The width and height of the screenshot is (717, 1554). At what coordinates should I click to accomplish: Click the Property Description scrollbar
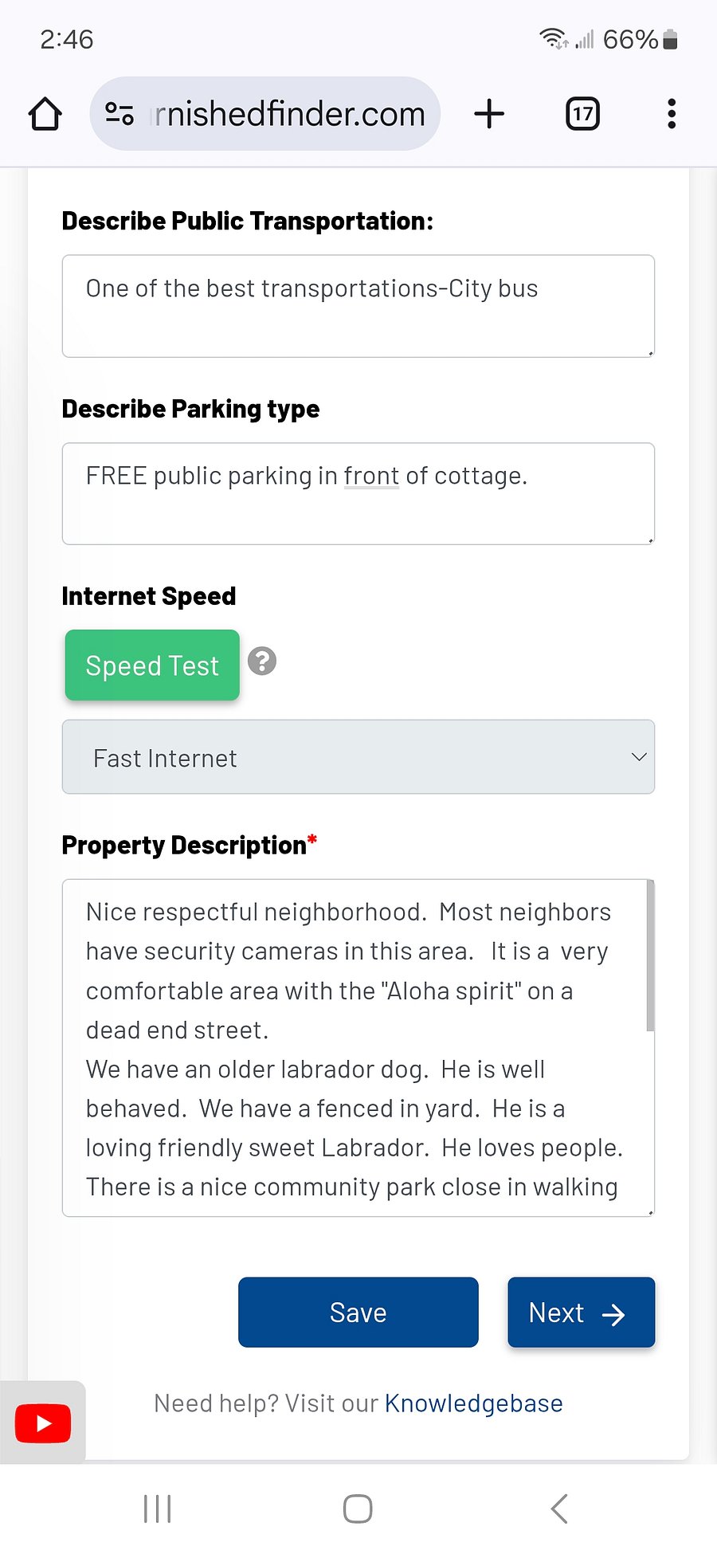pos(650,956)
